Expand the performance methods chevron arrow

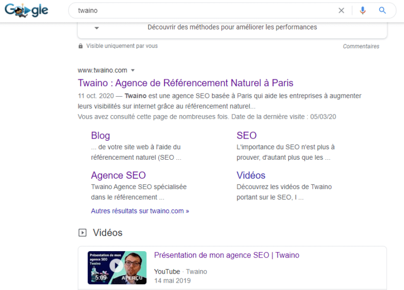click(x=97, y=28)
